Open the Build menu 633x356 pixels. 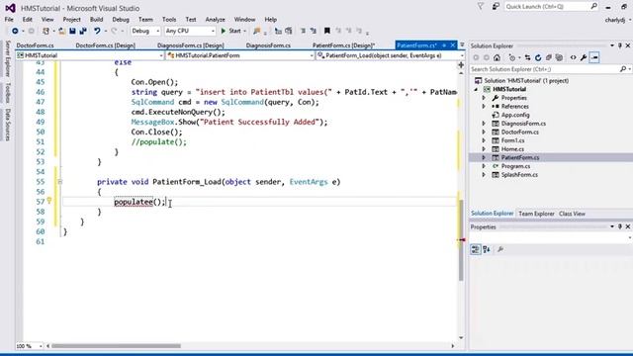coord(96,20)
